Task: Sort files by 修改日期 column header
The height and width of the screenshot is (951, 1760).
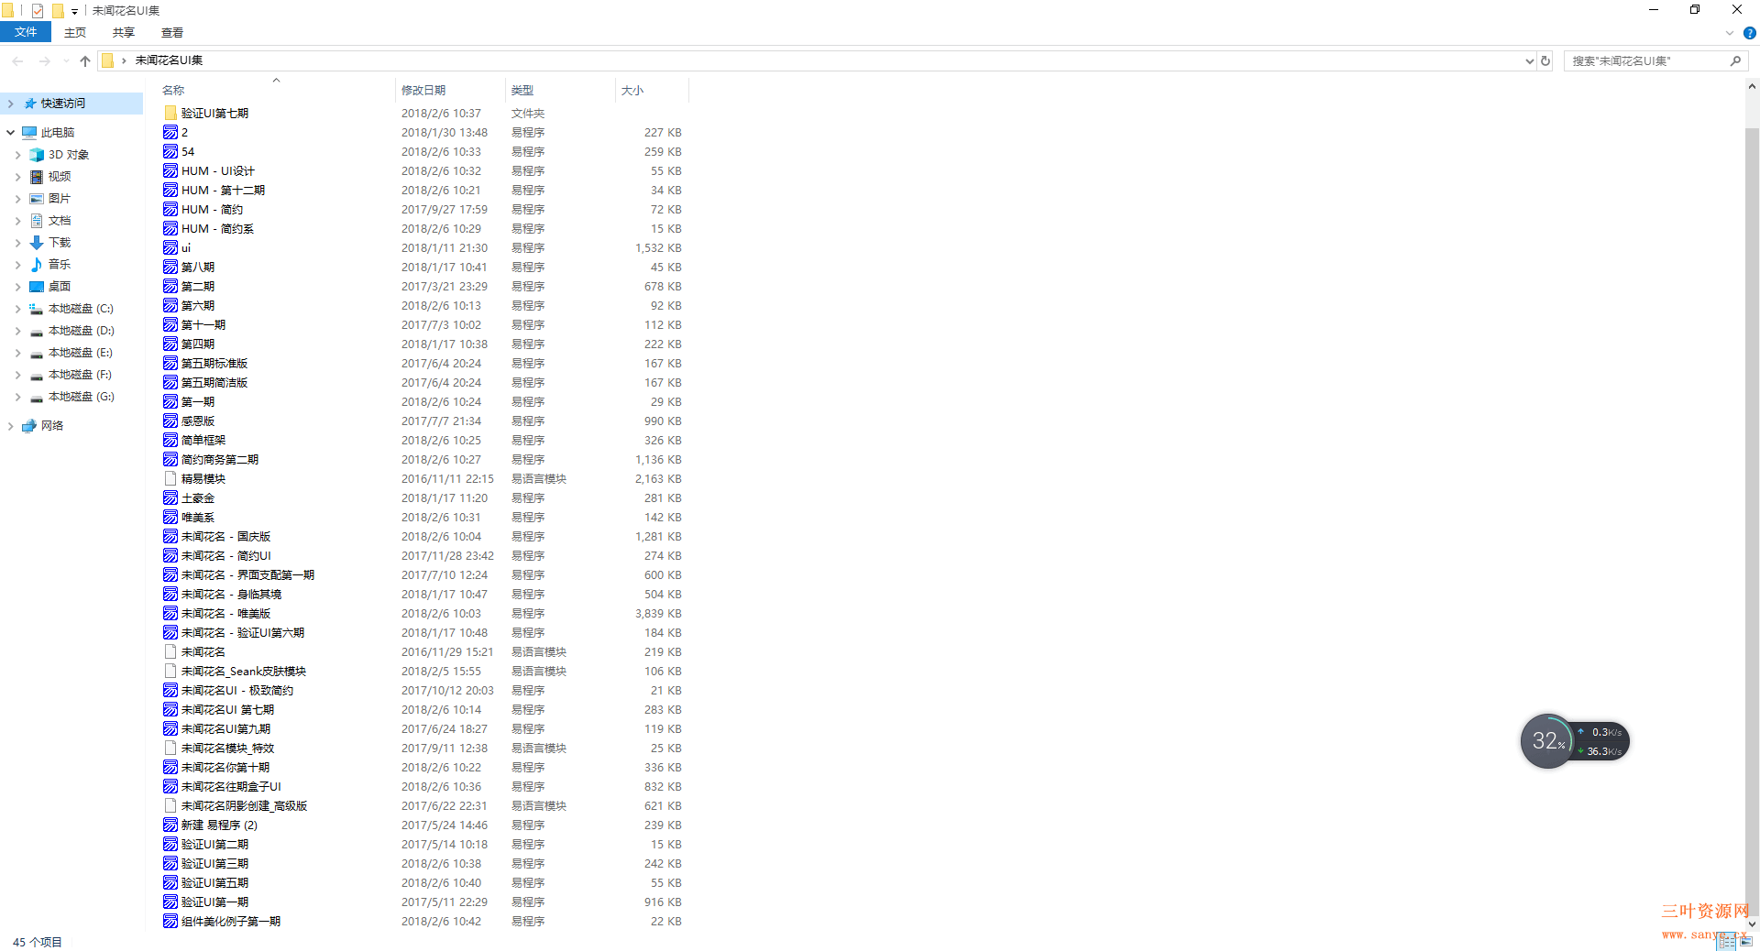Action: click(423, 91)
